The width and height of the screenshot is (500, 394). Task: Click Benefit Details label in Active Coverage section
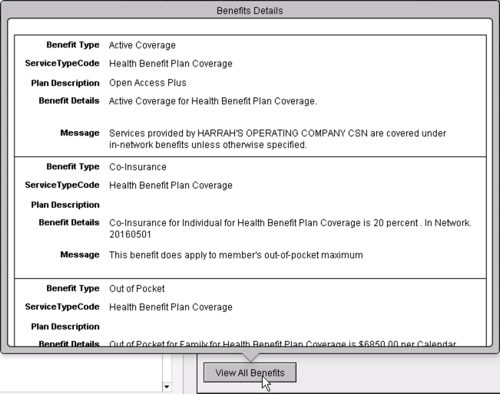(68, 101)
